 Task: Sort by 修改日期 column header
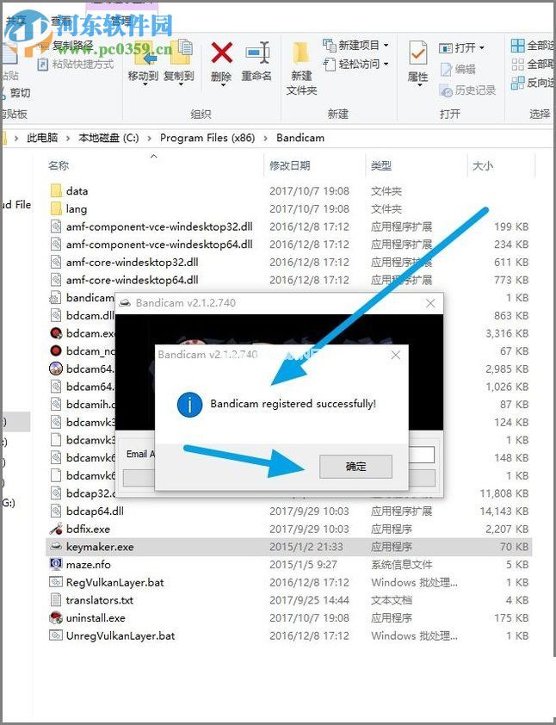click(290, 165)
